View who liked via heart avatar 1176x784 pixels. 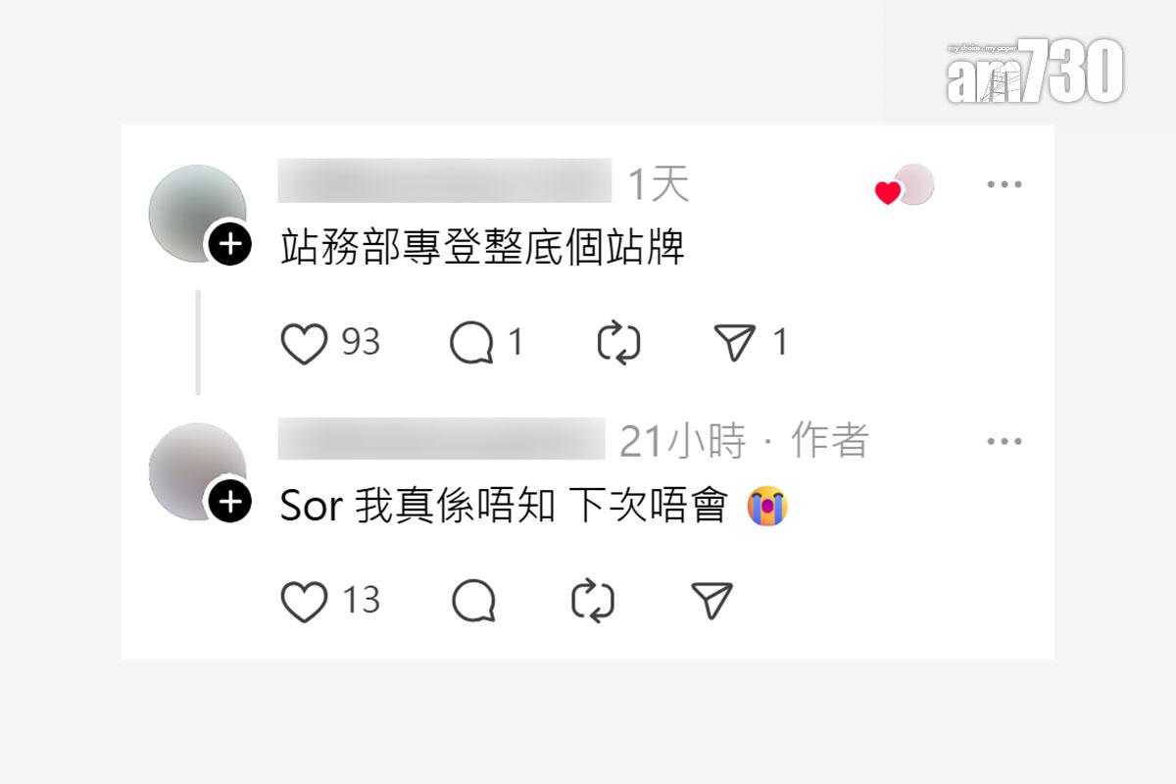coord(905,186)
